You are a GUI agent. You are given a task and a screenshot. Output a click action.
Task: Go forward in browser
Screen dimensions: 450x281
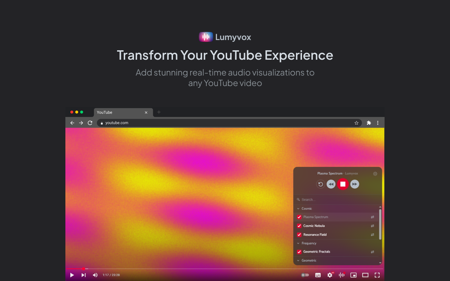pos(81,123)
